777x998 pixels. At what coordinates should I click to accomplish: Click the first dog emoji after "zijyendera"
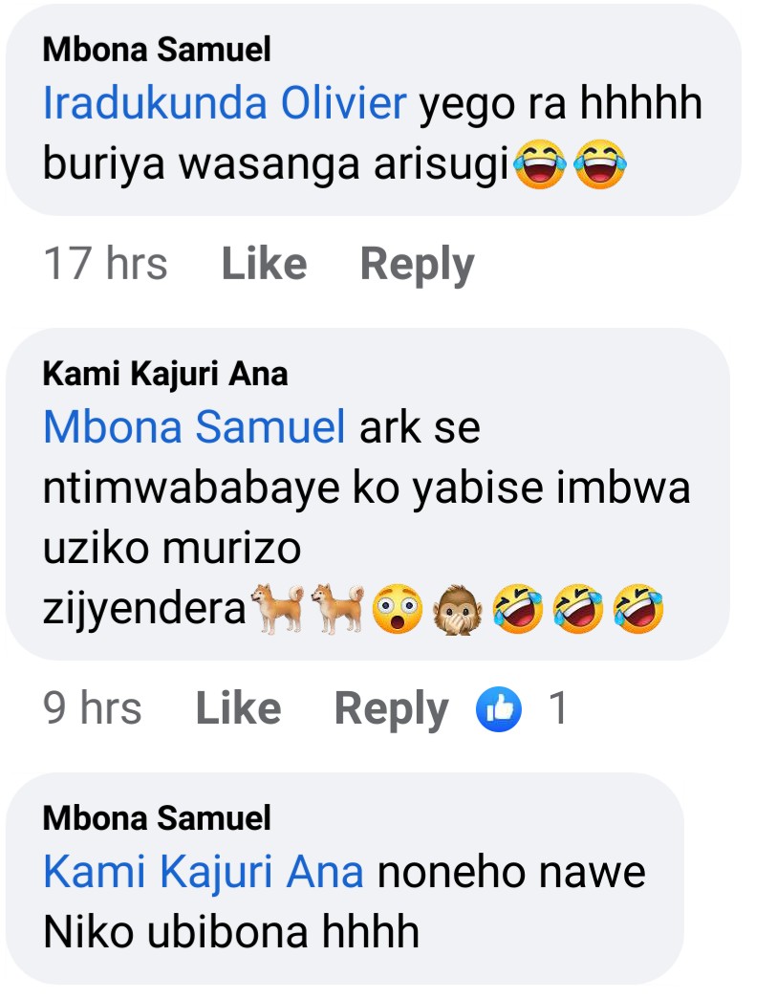click(277, 608)
